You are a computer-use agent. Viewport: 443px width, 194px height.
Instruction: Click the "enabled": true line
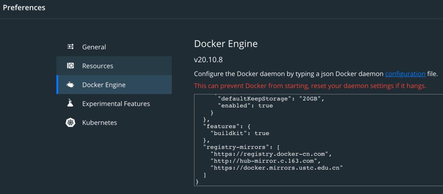(245, 106)
